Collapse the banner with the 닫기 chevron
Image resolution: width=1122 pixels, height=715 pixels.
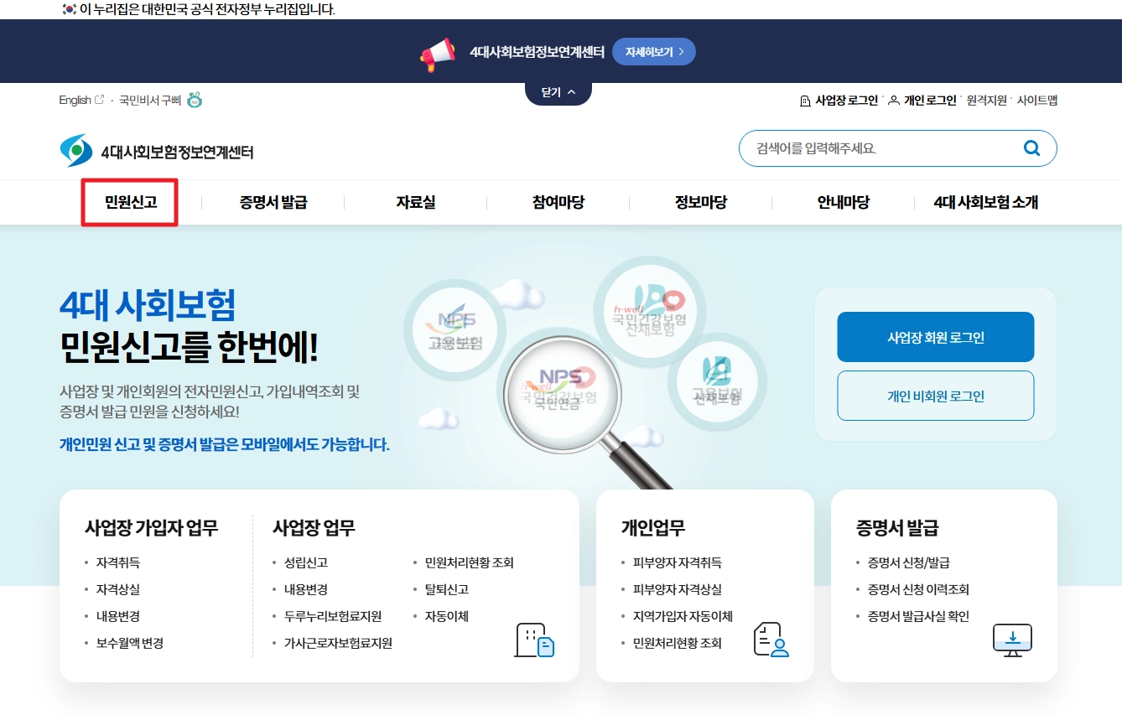[x=558, y=93]
